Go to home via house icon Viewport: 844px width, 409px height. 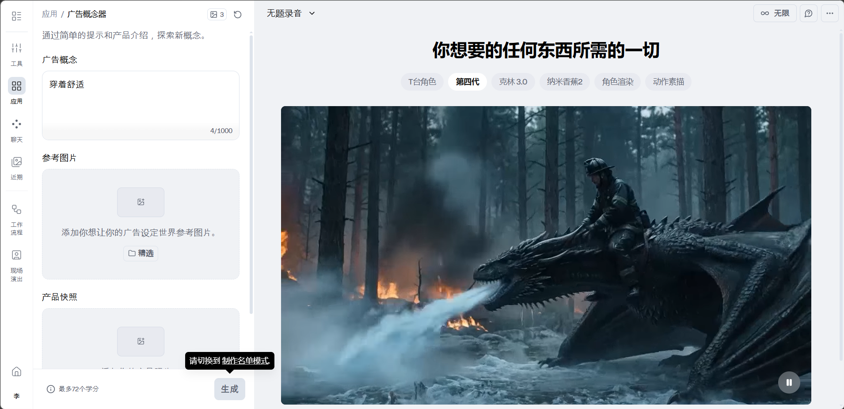click(x=16, y=371)
